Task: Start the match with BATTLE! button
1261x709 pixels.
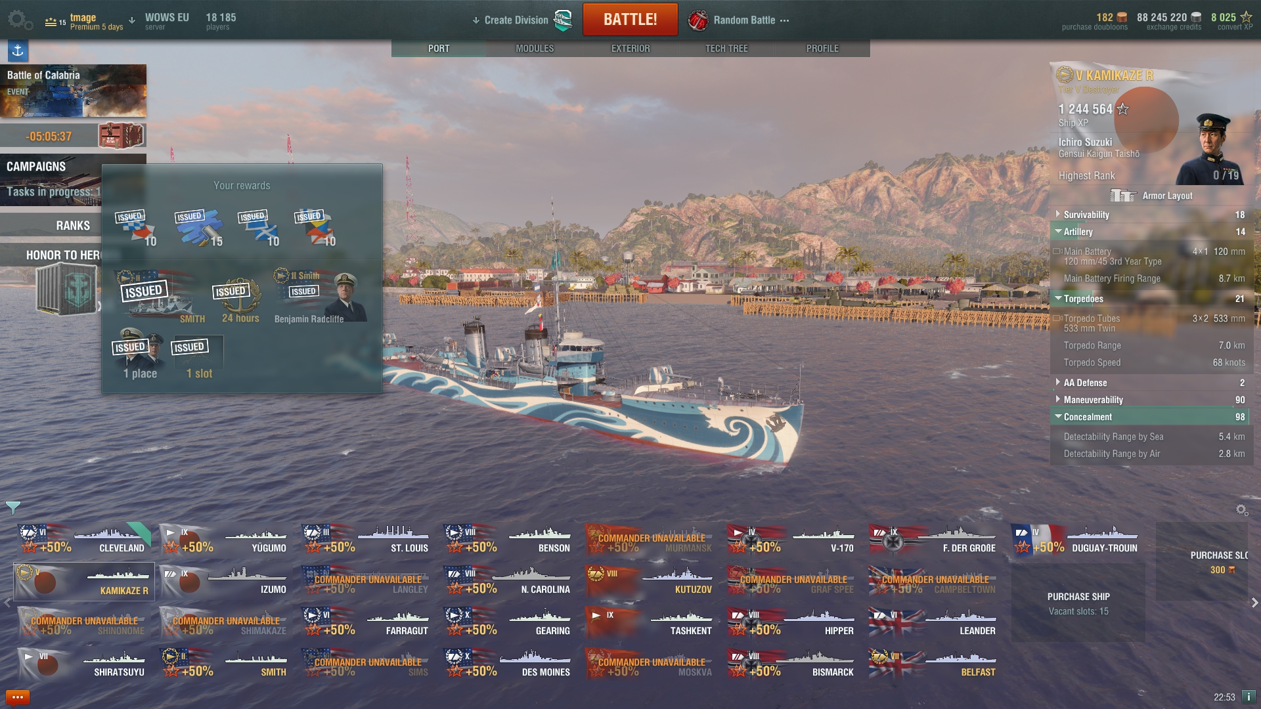Action: point(630,20)
